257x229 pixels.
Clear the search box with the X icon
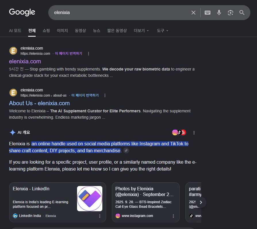193,13
